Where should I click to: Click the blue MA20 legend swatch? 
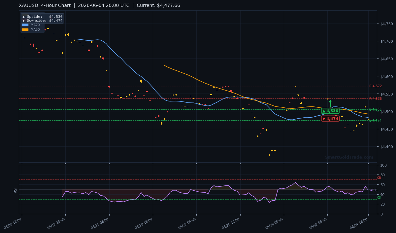25,25
